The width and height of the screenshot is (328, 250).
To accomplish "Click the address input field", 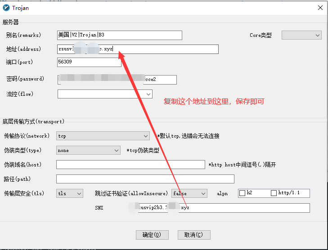I will [x=138, y=49].
